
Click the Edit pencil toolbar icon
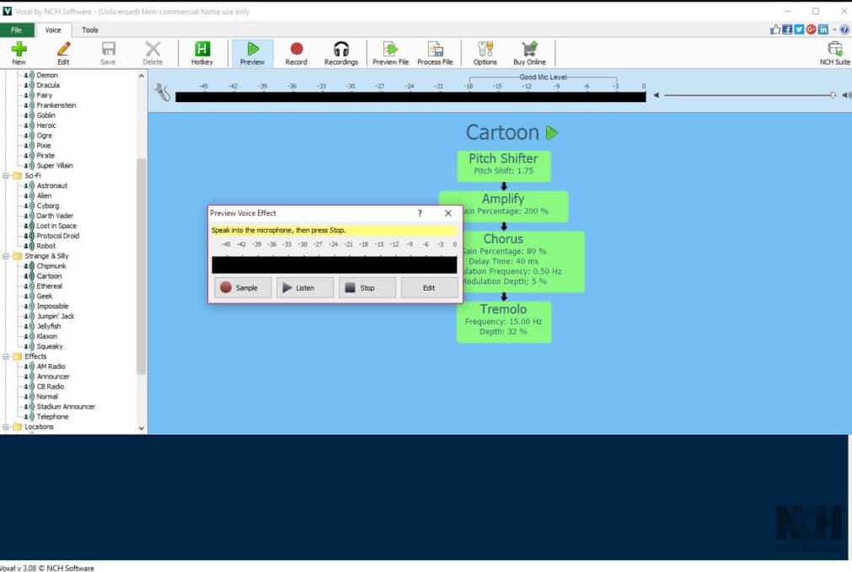[x=63, y=53]
